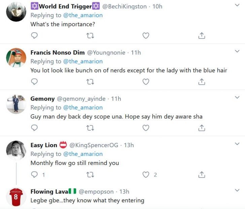Open World End Trigger's profile picture
Viewport: 245px width, 209px height.
pyautogui.click(x=16, y=12)
